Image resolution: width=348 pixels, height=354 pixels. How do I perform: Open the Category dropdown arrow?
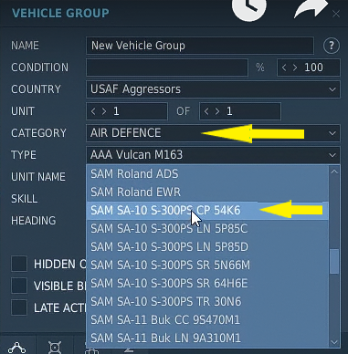(332, 133)
